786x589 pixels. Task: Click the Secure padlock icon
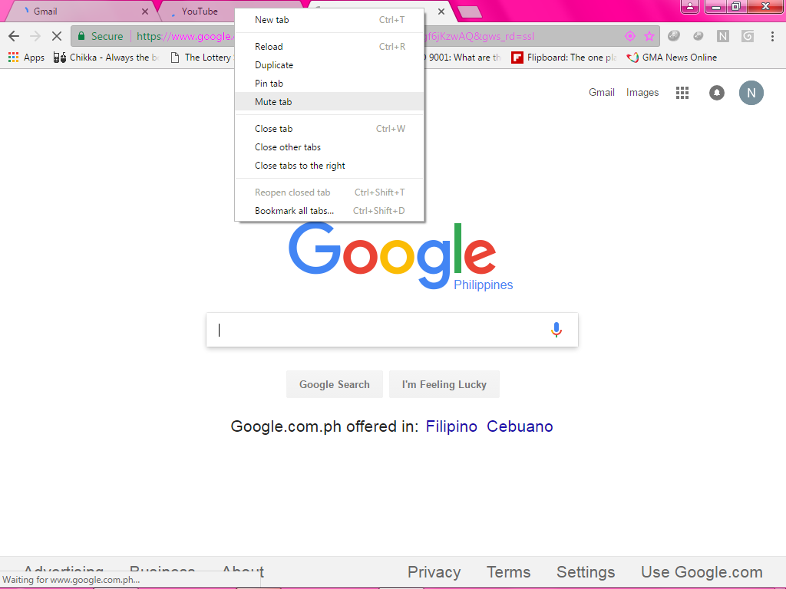(81, 36)
